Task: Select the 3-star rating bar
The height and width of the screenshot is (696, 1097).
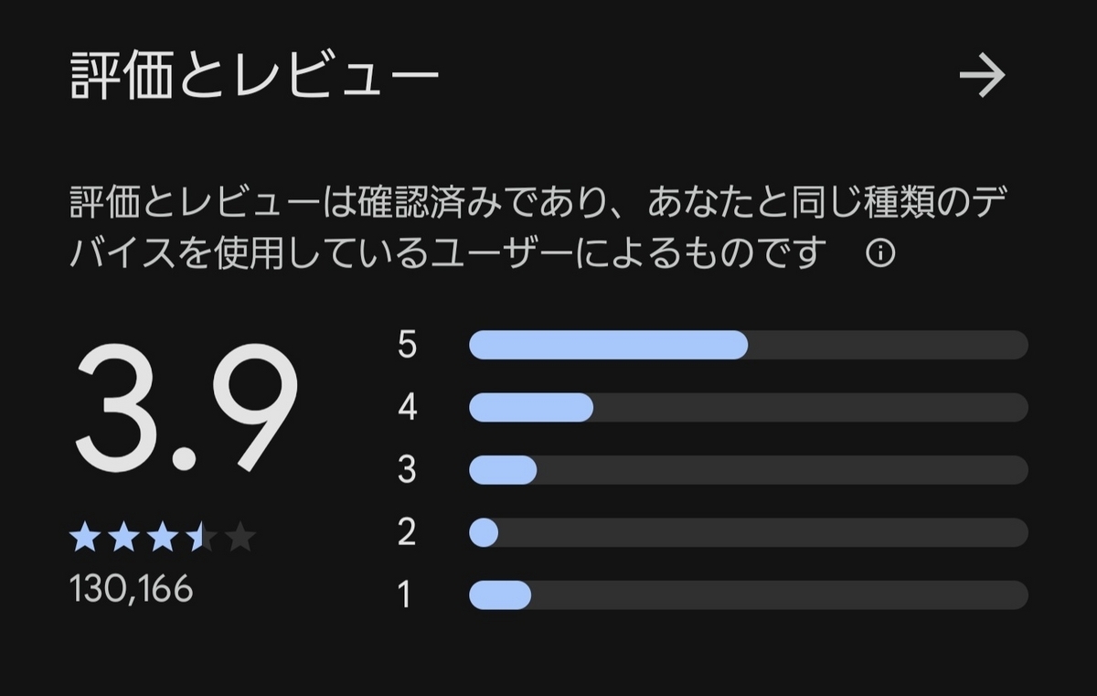Action: 748,470
